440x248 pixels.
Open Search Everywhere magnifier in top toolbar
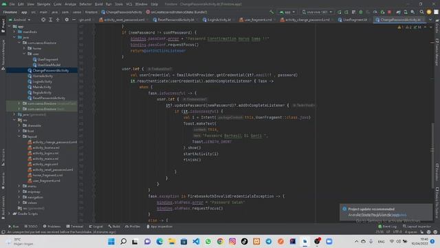click(x=421, y=12)
